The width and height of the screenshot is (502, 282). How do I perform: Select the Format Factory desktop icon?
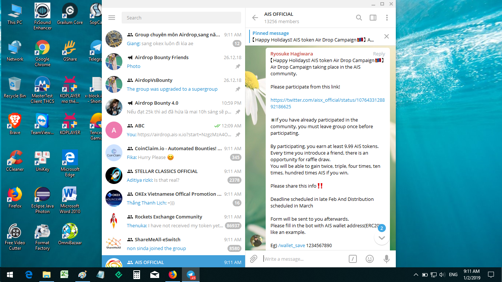[x=42, y=237]
